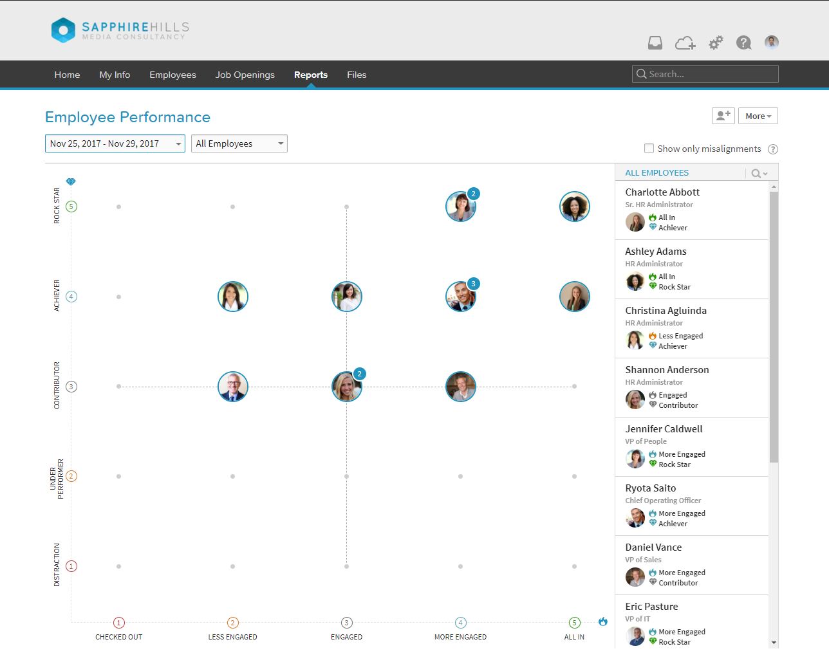Enable Show only misalignments checkbox
Viewport: 829px width, 662px height.
tap(649, 149)
